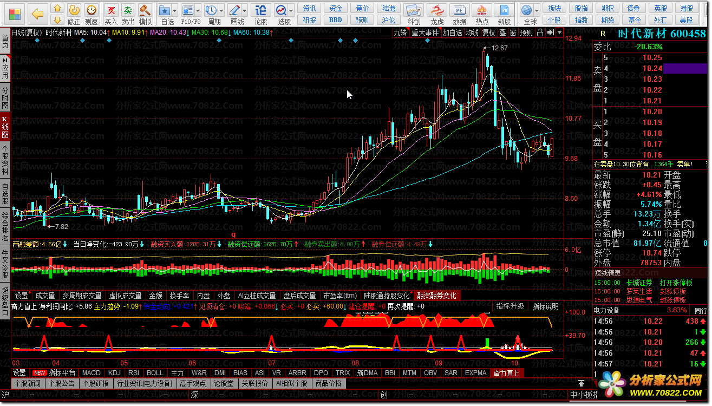Click 加自选 to add to watchlist
712x406 pixels.
[x=453, y=32]
